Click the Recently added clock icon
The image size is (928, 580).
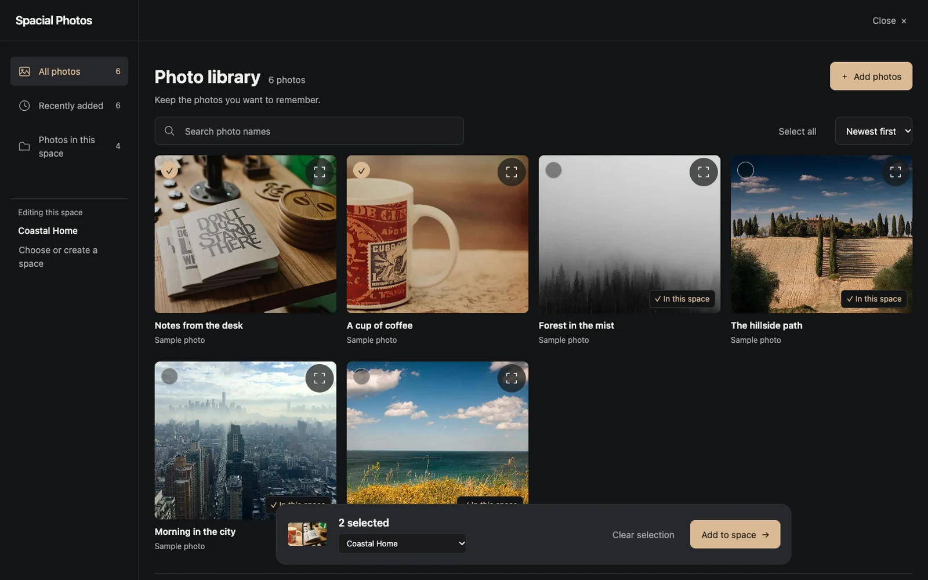coord(24,106)
